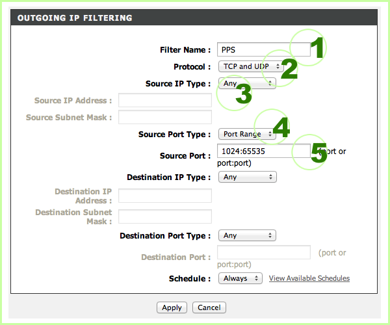
Task: Open the Schedule dropdown set to Always
Action: 240,278
